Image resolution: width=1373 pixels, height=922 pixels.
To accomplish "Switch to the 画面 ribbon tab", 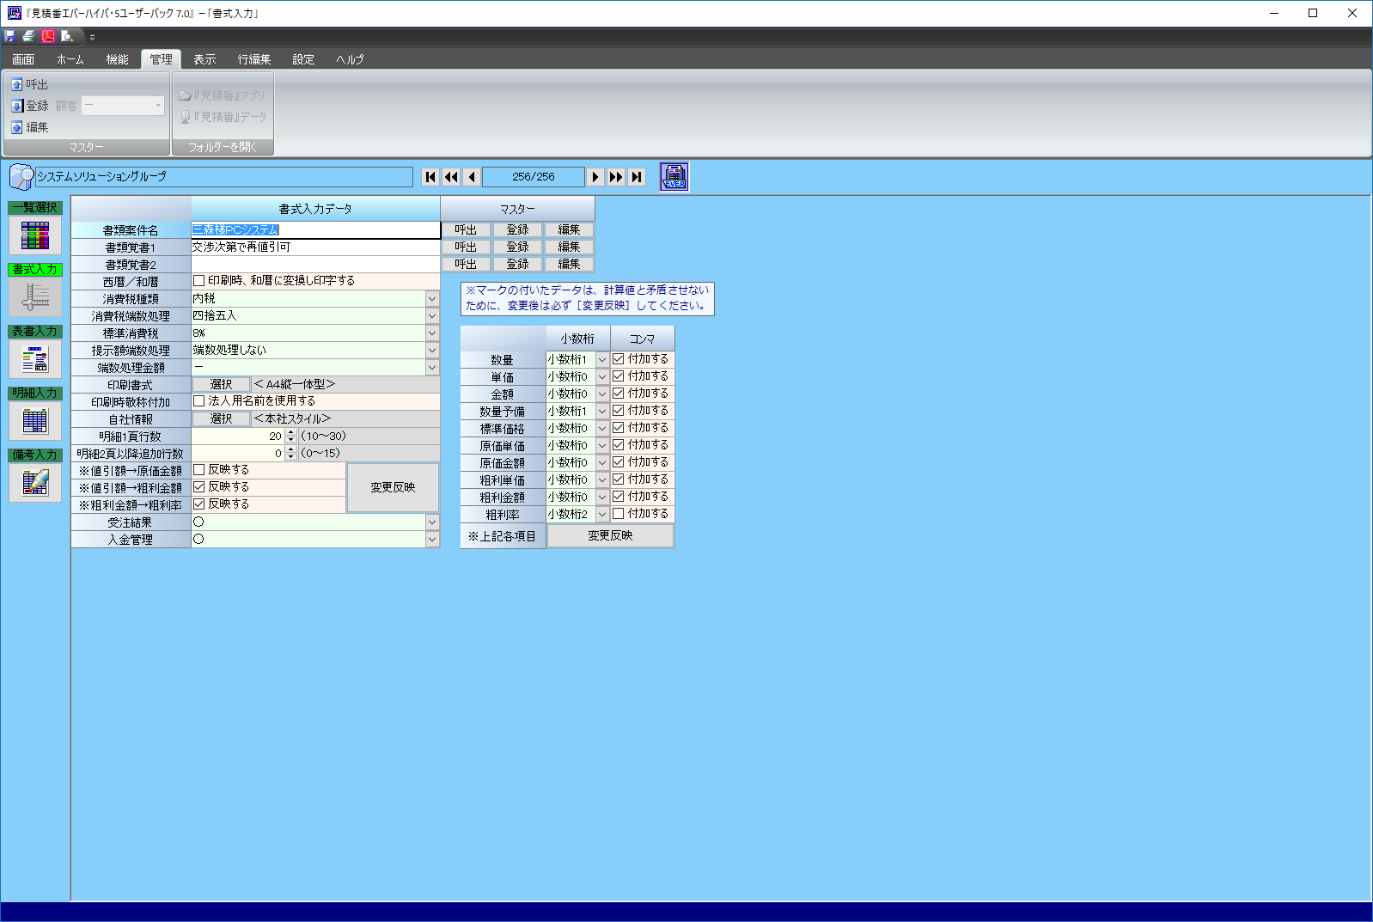I will (x=23, y=59).
